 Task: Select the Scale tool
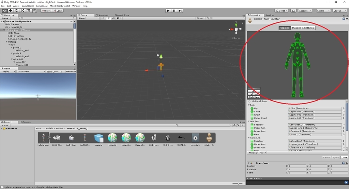tap(22, 11)
